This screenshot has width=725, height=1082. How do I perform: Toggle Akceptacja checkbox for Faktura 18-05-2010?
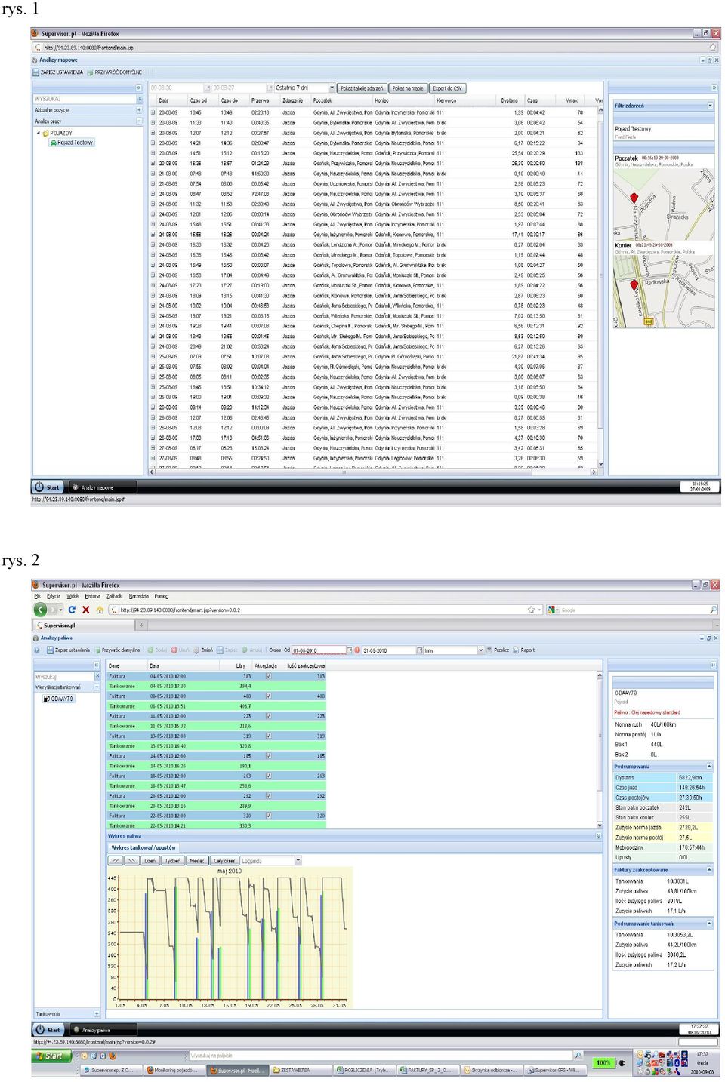269,776
